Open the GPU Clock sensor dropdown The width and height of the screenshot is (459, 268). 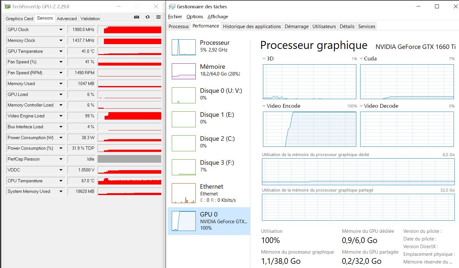coord(61,30)
